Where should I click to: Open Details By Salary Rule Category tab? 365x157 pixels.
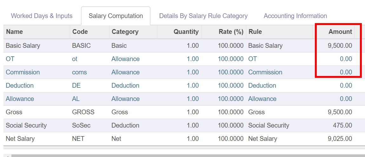click(x=203, y=16)
